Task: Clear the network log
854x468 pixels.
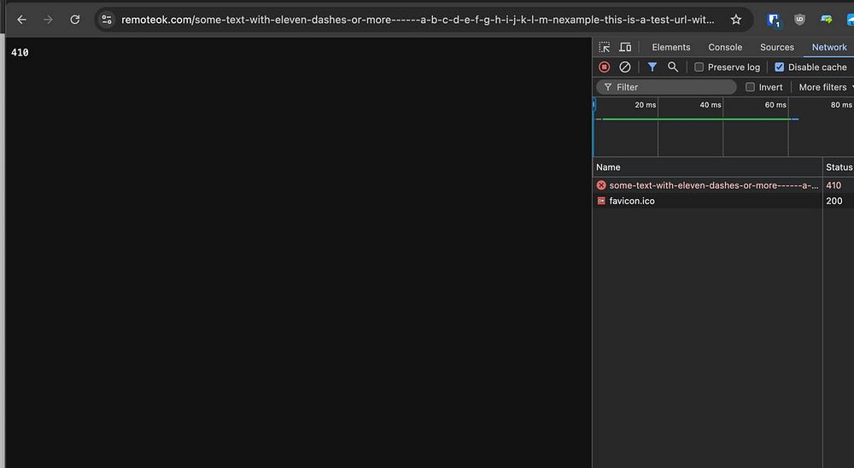Action: point(625,67)
